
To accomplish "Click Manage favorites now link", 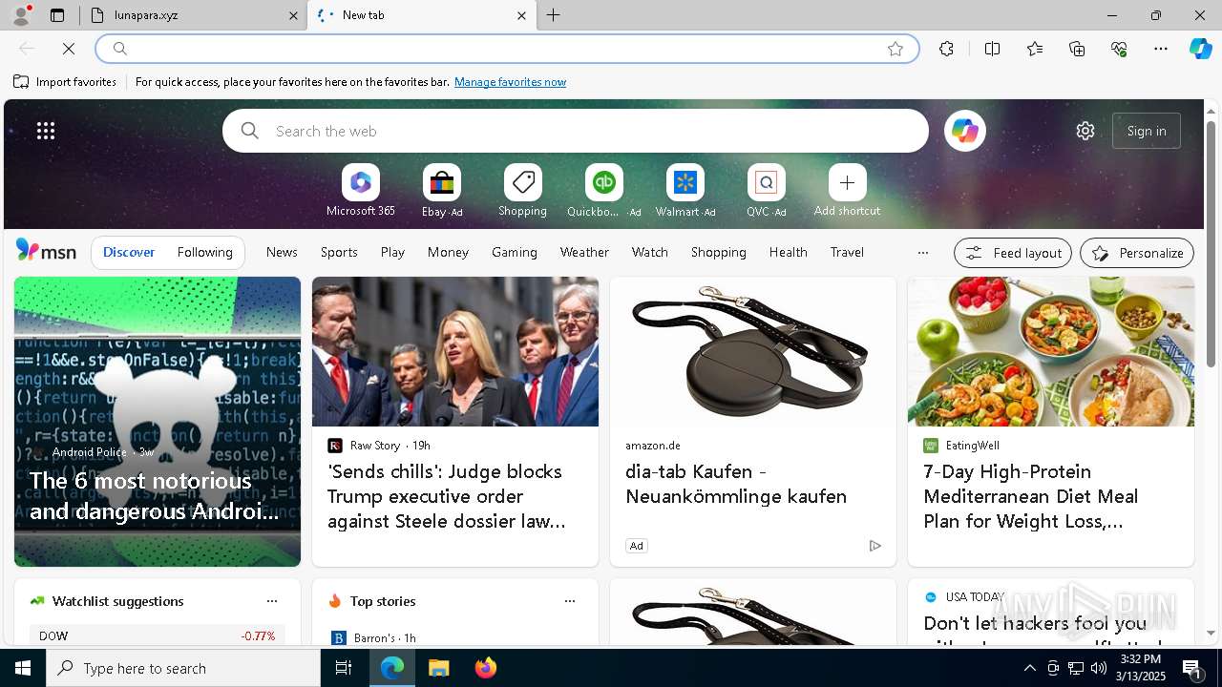I will coord(510,82).
